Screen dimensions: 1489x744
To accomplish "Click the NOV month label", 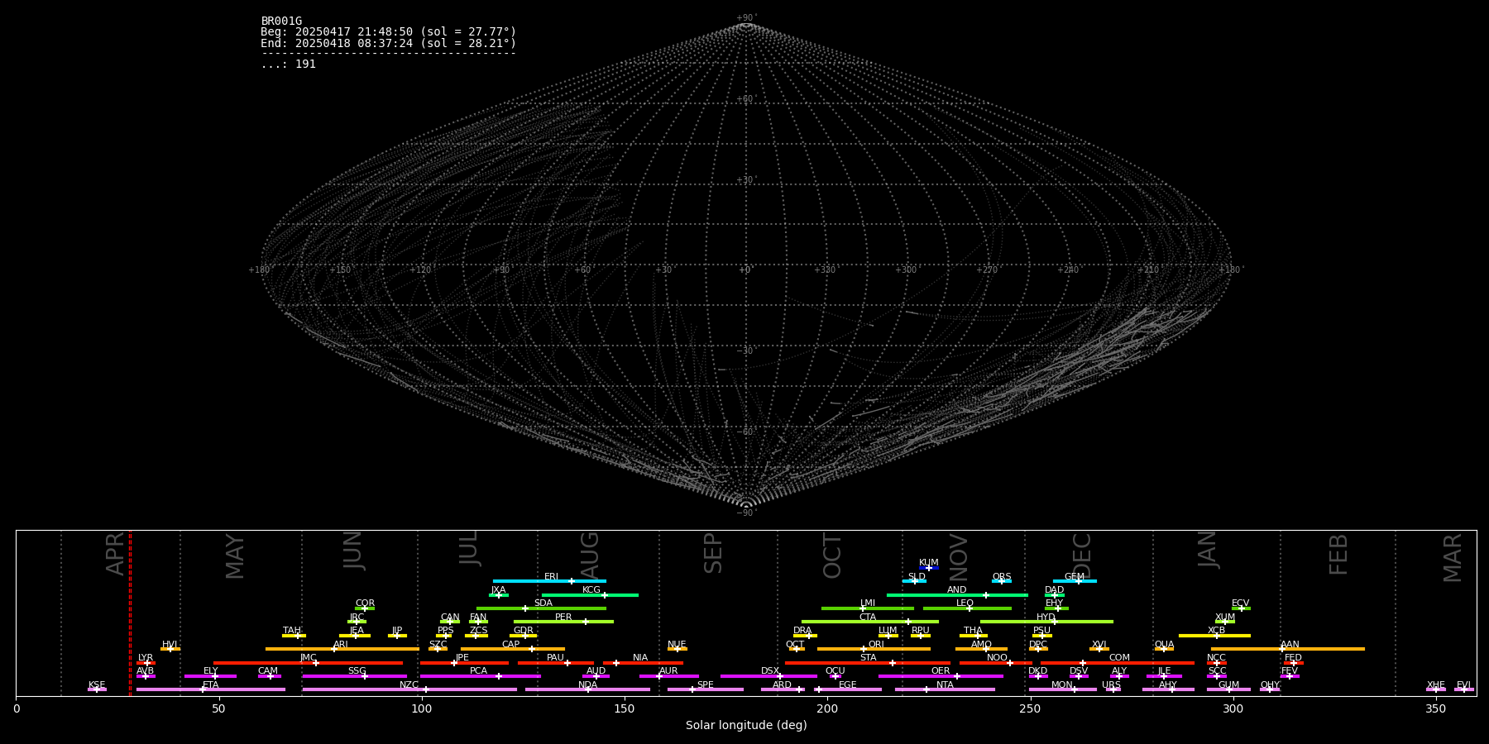I will pos(958,558).
